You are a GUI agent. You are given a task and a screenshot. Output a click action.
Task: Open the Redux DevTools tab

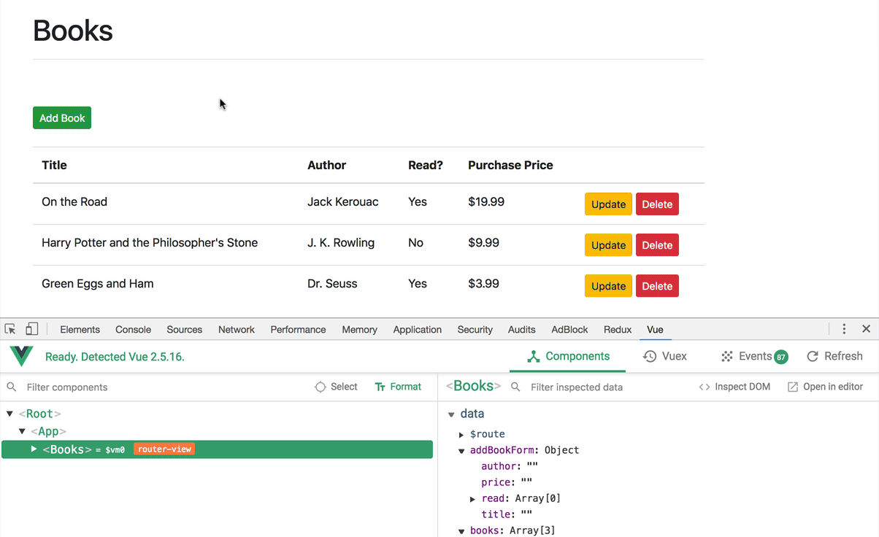coord(618,329)
